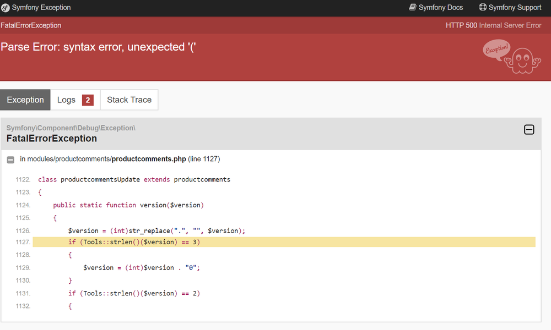The height and width of the screenshot is (330, 551).
Task: Click the Symfony\Component\Debug\Exception namespace text
Action: (71, 128)
